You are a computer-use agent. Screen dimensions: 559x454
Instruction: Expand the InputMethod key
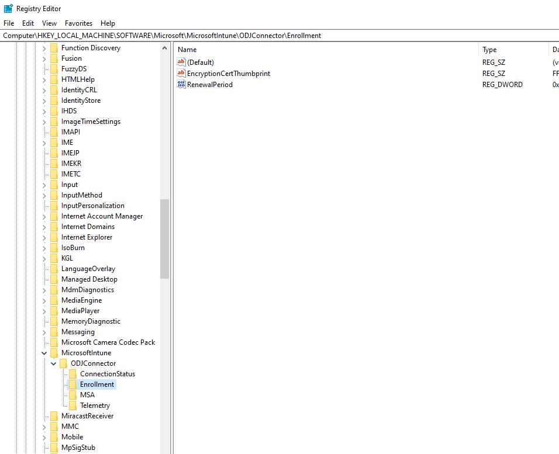click(44, 195)
